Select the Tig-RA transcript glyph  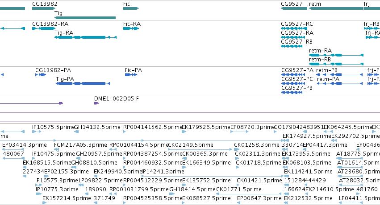pyautogui.click(x=86, y=37)
